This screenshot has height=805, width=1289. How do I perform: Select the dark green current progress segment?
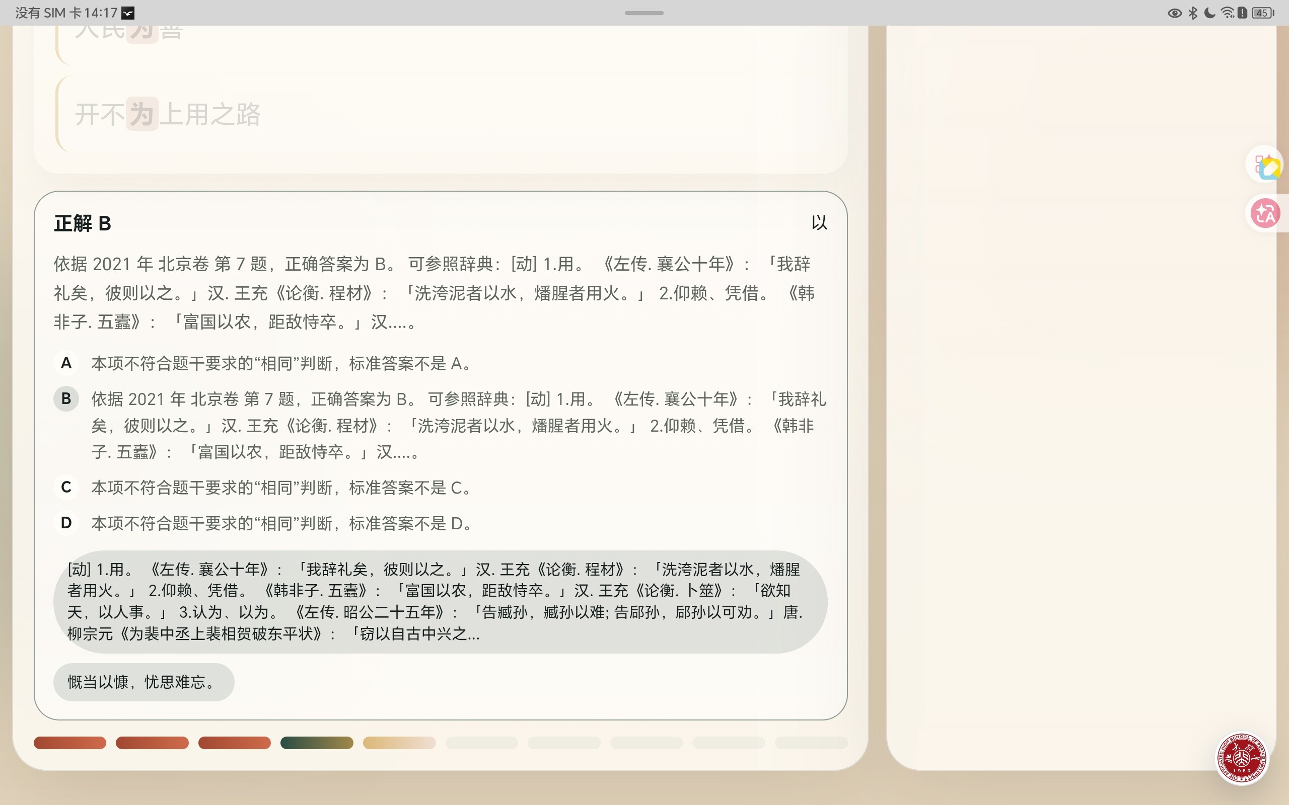tap(316, 743)
